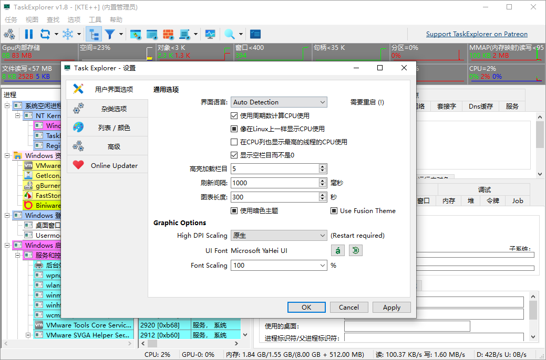The height and width of the screenshot is (360, 546).
Task: Open the High DPI Scaling dropdown
Action: click(x=279, y=236)
